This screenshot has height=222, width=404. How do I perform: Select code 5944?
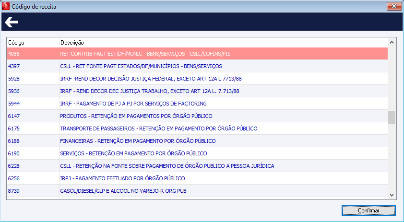(x=13, y=104)
